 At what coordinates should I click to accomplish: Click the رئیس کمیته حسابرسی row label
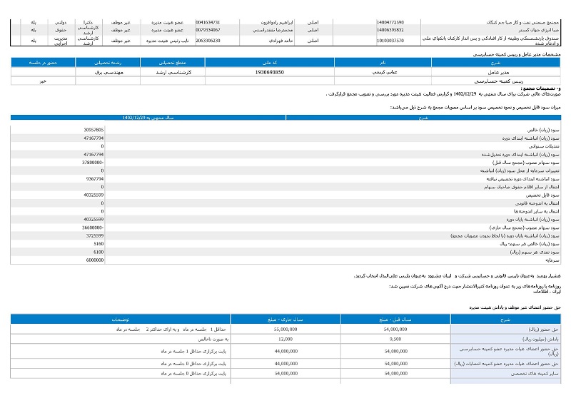click(499, 81)
